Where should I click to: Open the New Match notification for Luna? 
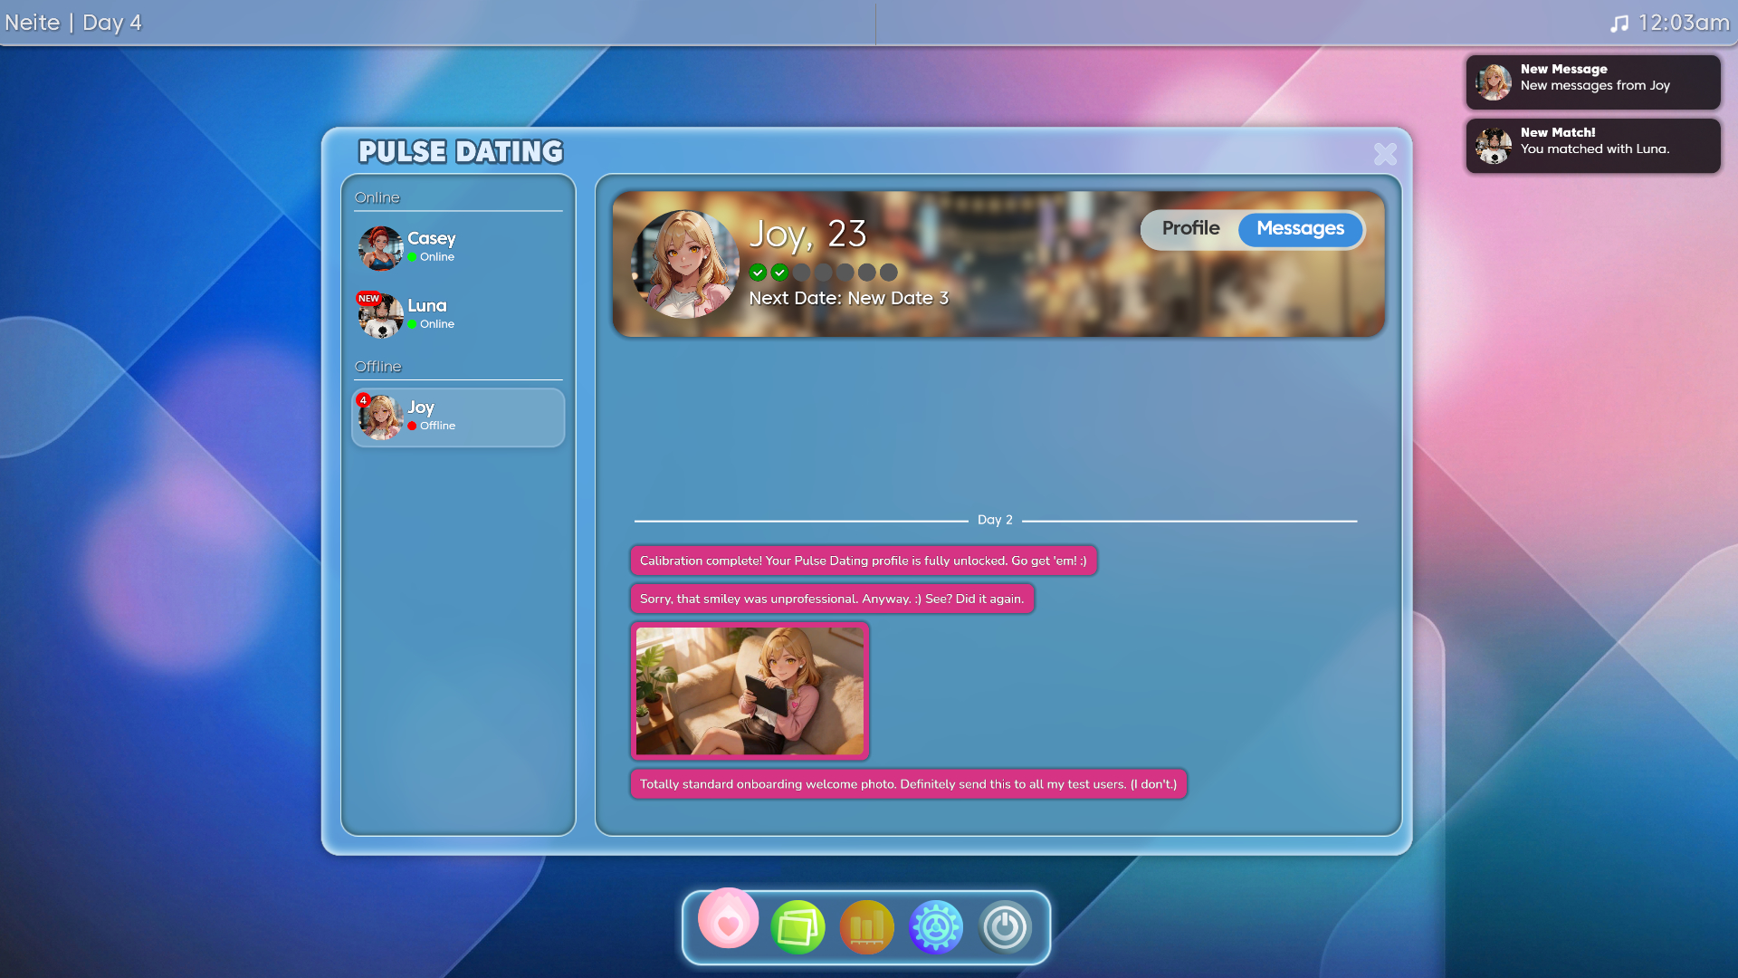pyautogui.click(x=1592, y=146)
